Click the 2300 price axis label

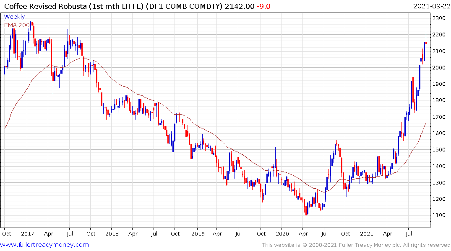(x=439, y=18)
